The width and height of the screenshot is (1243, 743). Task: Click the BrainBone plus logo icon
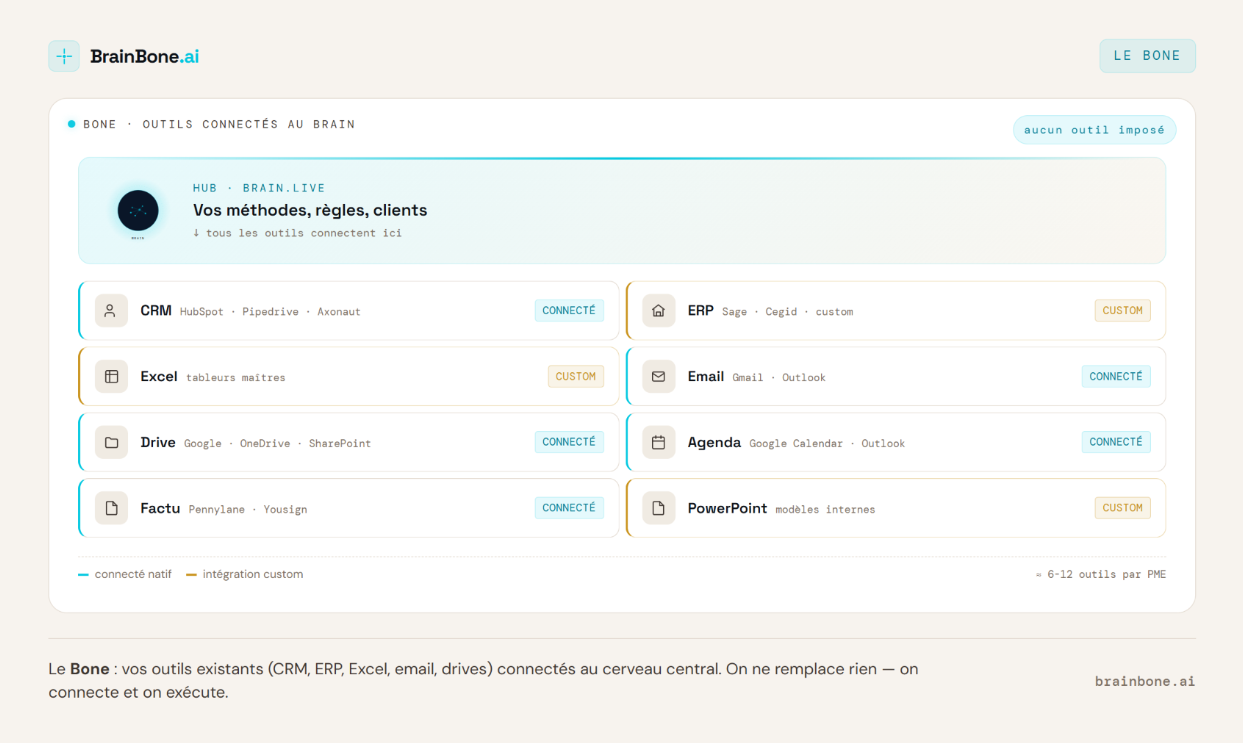[x=64, y=56]
